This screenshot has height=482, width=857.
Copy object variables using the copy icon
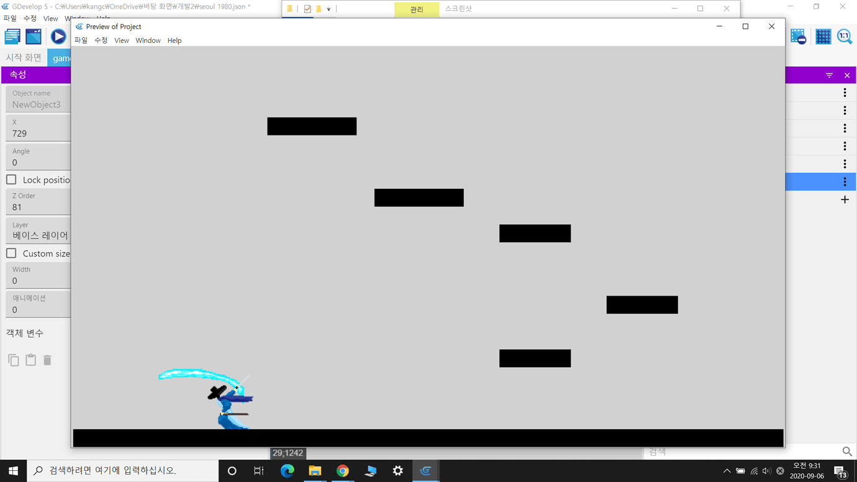point(14,360)
